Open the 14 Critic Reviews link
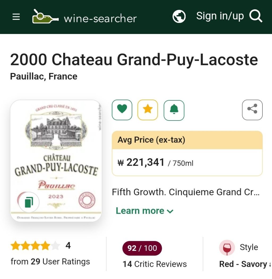 (x=155, y=264)
